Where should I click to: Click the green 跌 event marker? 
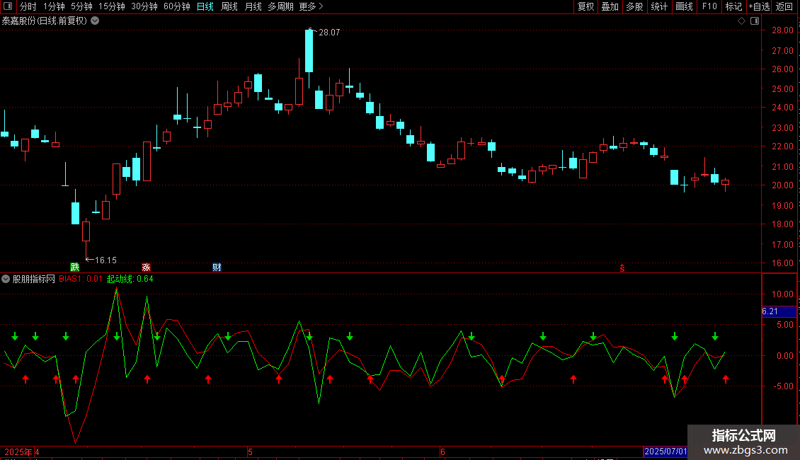click(x=75, y=268)
